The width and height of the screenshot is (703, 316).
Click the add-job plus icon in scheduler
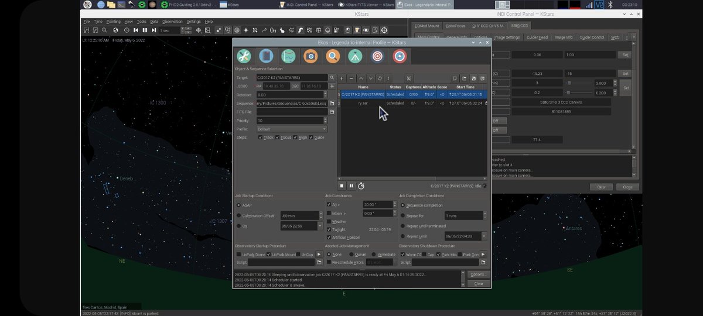(342, 78)
